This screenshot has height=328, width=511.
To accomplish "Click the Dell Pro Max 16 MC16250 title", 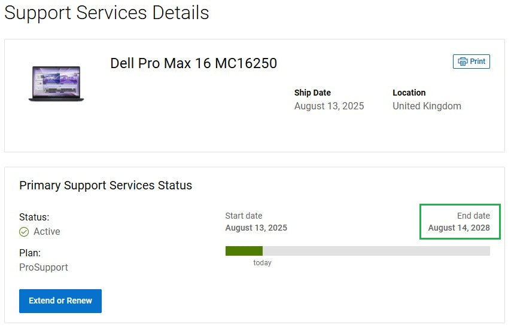I will click(193, 63).
